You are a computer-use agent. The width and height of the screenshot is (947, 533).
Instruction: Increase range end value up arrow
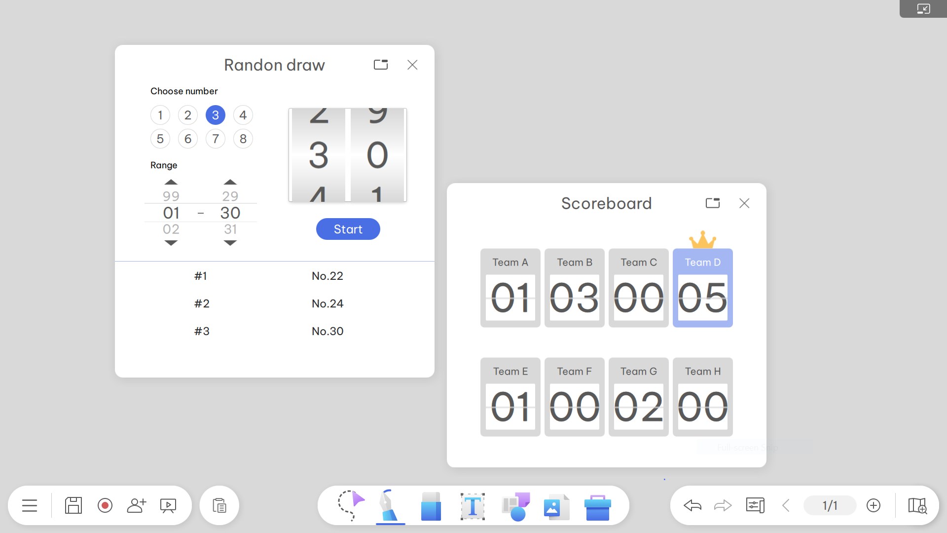[x=230, y=182]
